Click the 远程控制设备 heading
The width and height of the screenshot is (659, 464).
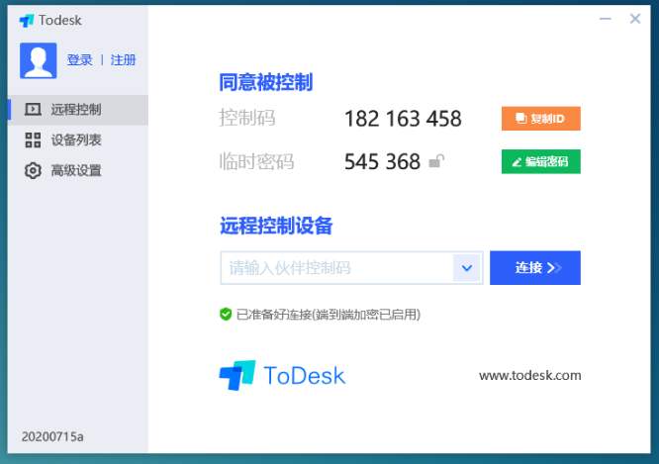[276, 226]
